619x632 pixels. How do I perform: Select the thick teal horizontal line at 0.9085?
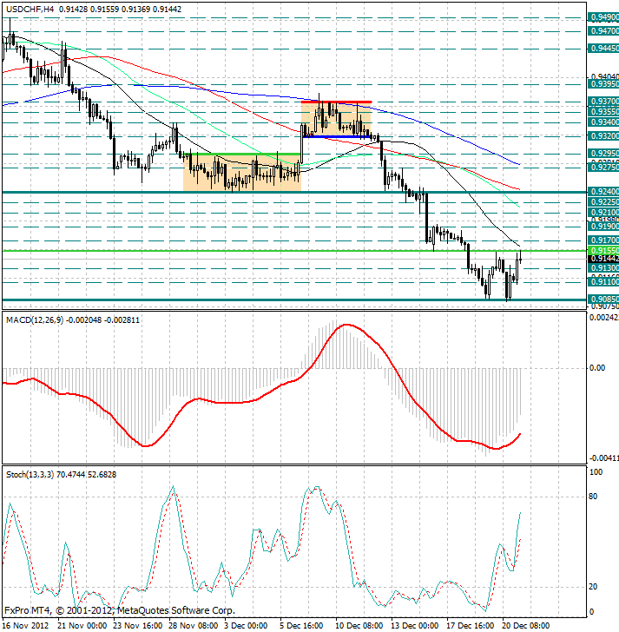[x=294, y=300]
